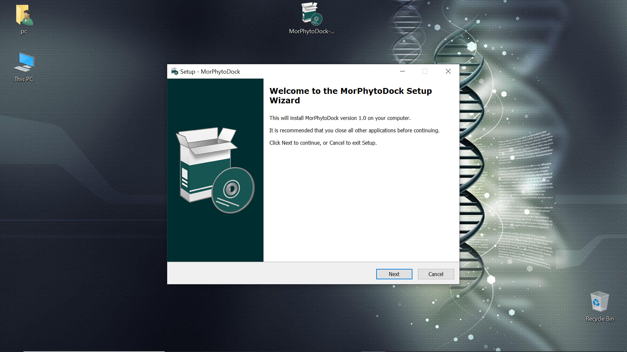Click the 'close all other applications' recommendation text

(354, 130)
